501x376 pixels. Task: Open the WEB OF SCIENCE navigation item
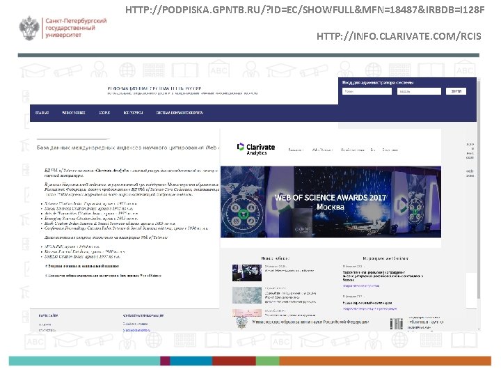pos(74,113)
